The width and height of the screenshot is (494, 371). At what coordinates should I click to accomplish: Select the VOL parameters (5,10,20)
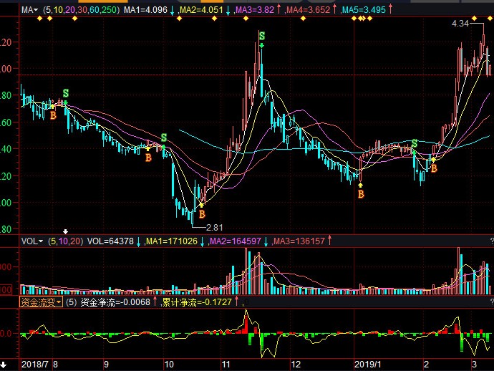click(x=66, y=241)
